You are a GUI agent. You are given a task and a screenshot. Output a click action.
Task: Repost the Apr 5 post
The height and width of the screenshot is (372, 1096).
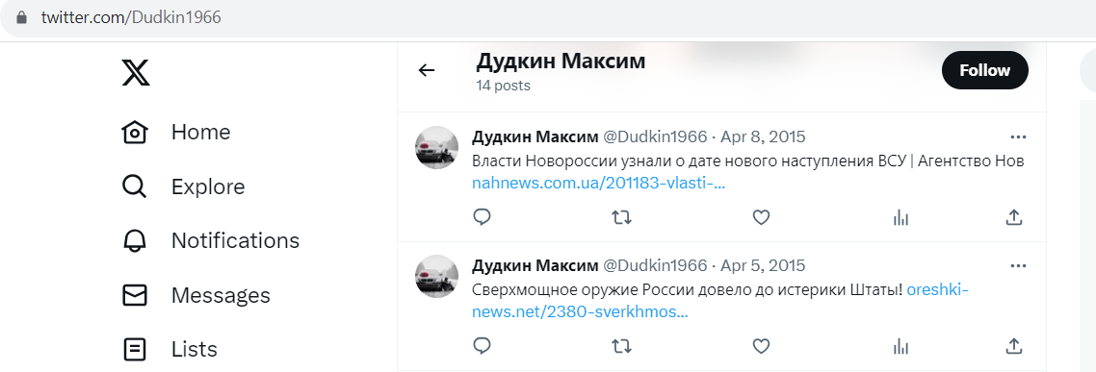click(621, 346)
